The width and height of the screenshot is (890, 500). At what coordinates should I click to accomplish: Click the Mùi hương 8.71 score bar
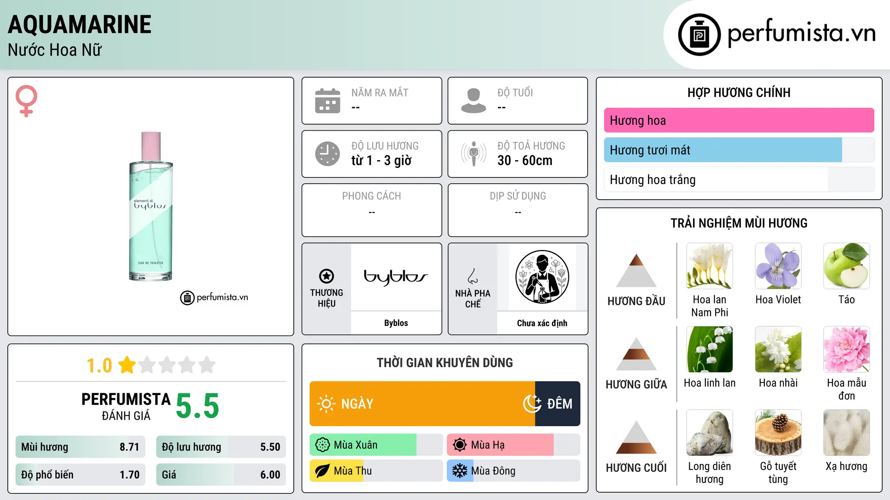tap(80, 447)
